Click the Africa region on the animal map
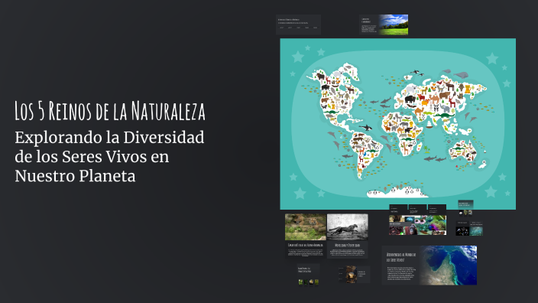538x303 pixels. 402,133
